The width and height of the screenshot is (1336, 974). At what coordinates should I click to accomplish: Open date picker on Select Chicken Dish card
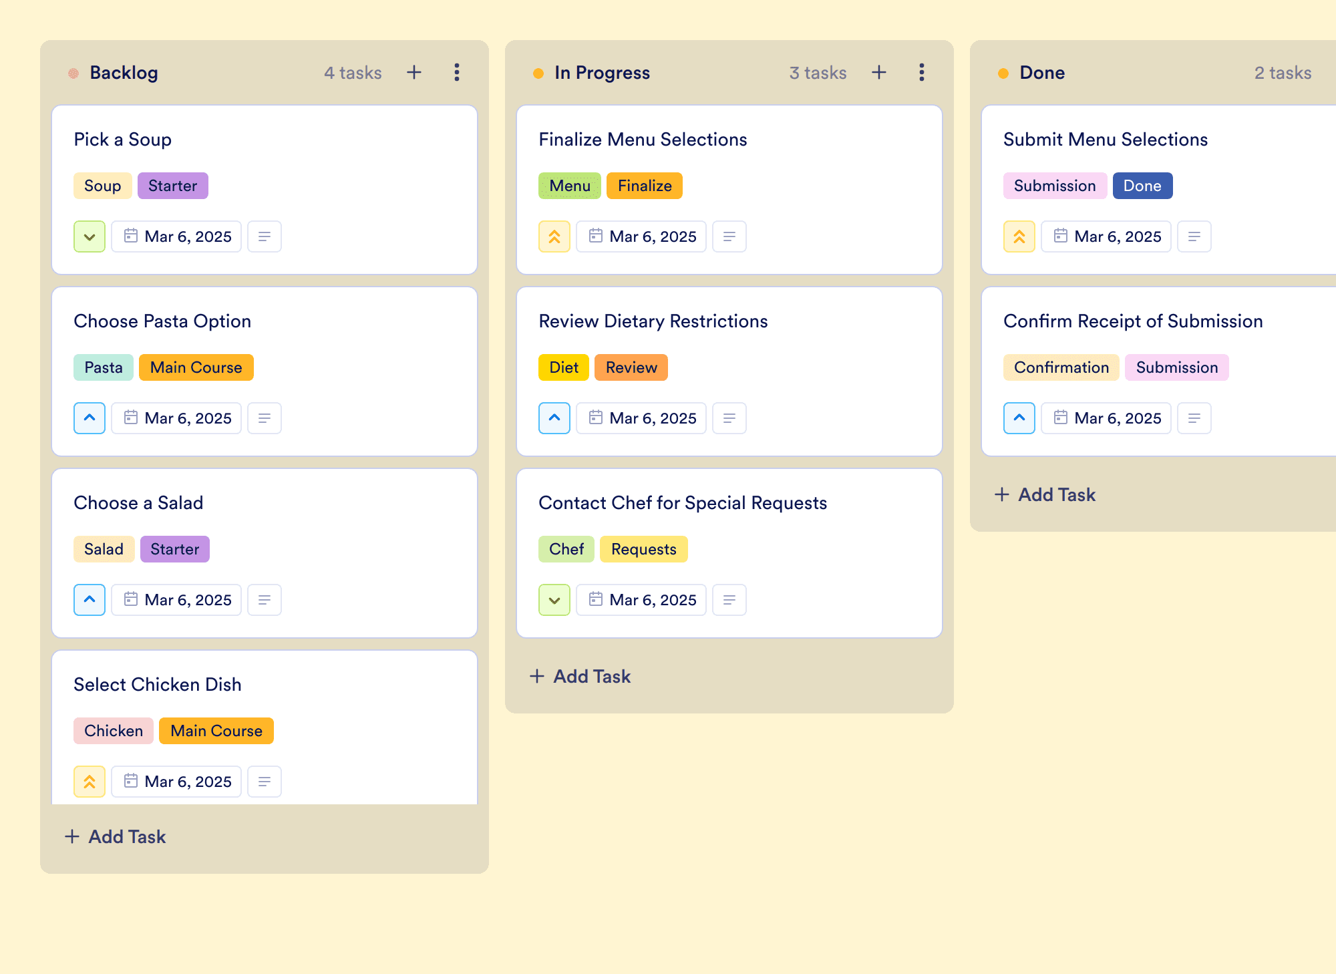pos(176,782)
